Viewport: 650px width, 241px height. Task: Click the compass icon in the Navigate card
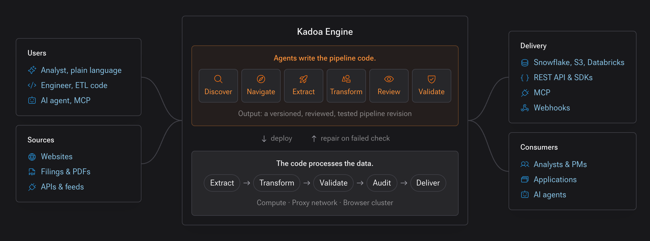tap(261, 79)
